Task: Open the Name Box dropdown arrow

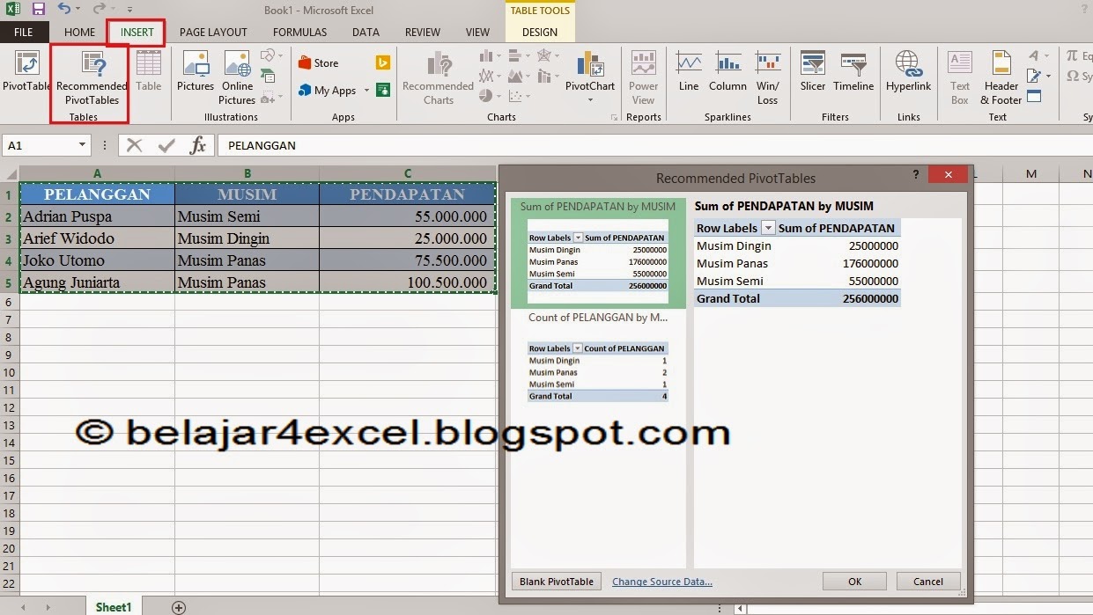Action: point(83,145)
